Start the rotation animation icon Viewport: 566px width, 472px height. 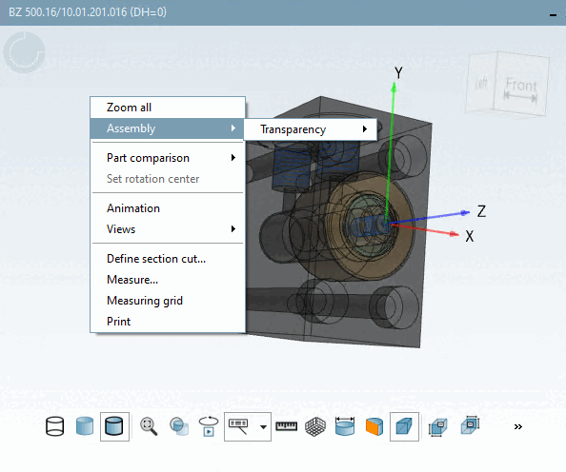pyautogui.click(x=209, y=426)
